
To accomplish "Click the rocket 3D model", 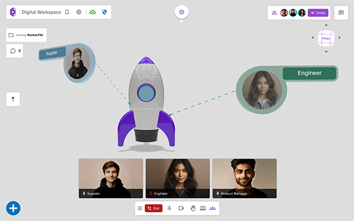I will pos(146,102).
